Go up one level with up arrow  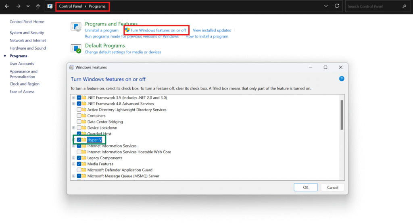[x=38, y=6]
